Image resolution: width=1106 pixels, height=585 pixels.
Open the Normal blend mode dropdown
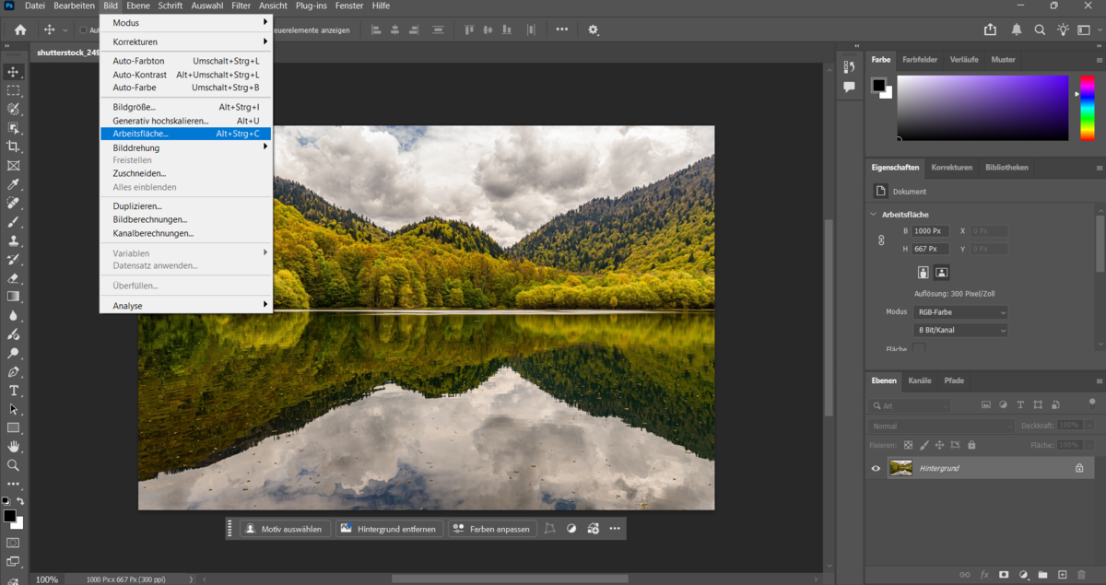(x=940, y=426)
